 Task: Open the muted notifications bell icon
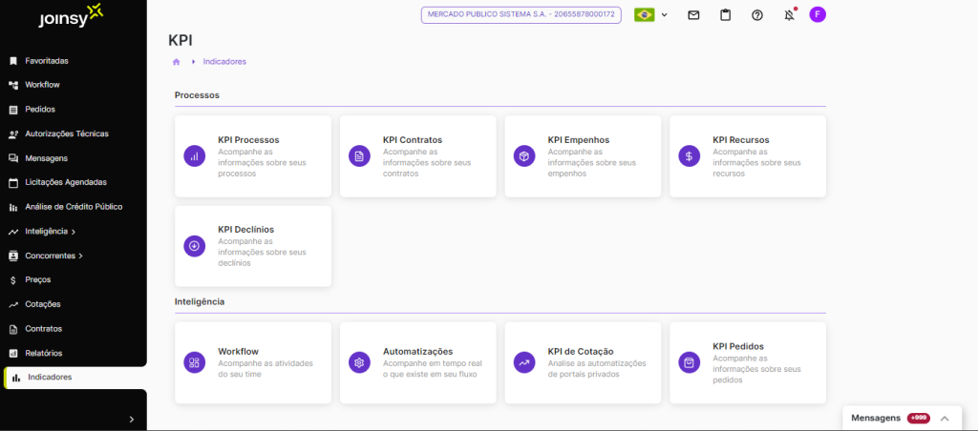point(789,15)
